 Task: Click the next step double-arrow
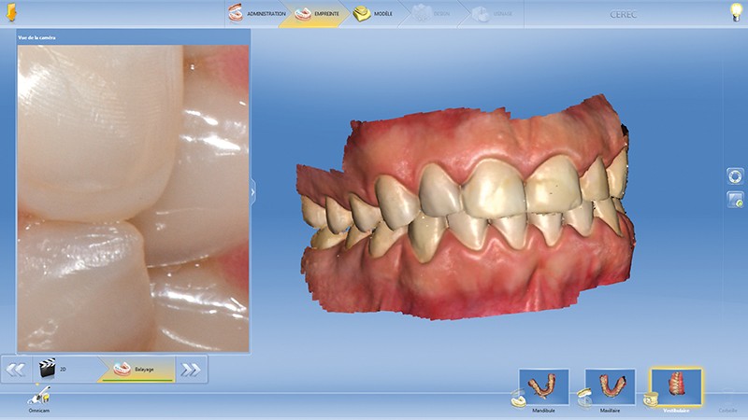pyautogui.click(x=191, y=370)
